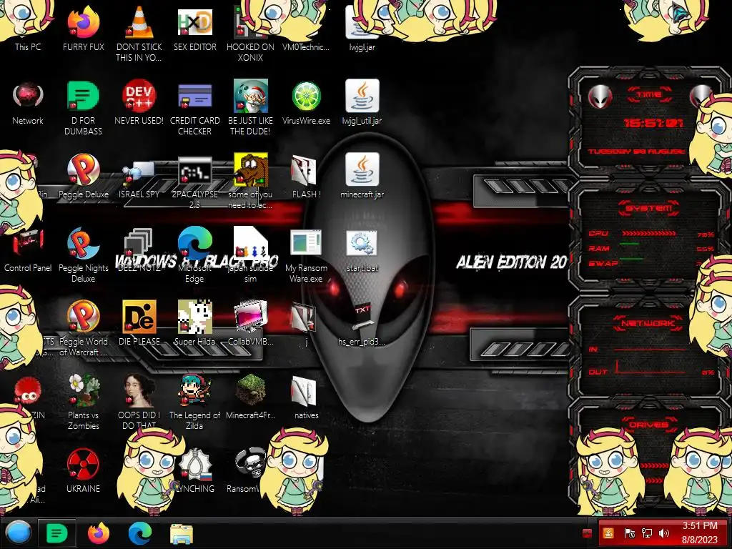Open the network tray icon

(x=646, y=533)
